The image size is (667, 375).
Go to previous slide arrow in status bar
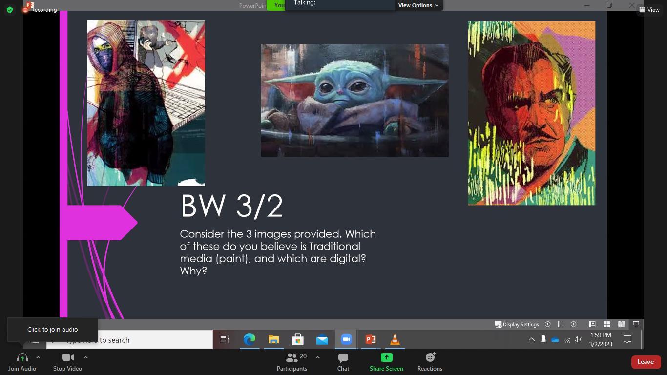[547, 324]
